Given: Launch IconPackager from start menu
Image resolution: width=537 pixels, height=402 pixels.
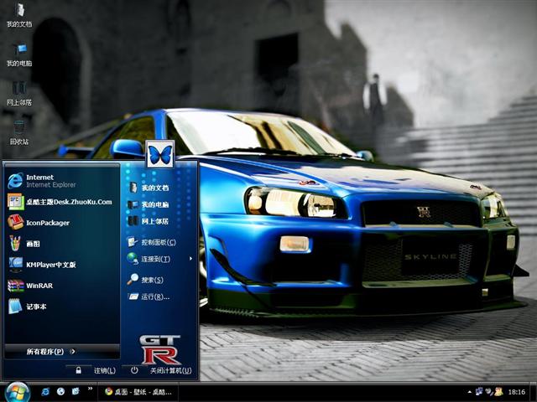Looking at the screenshot, I should (62, 223).
